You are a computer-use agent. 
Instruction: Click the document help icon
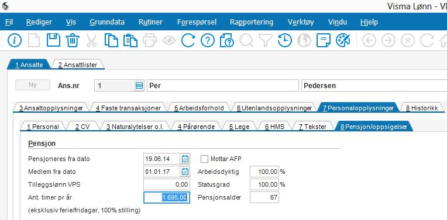point(227,40)
